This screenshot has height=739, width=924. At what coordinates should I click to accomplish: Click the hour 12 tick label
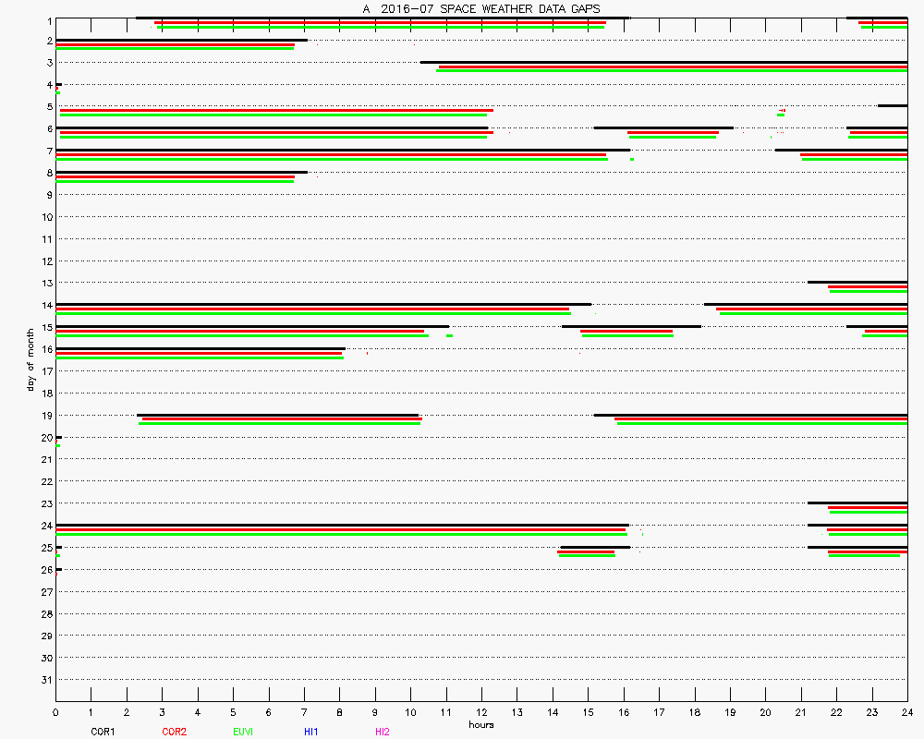coord(481,712)
